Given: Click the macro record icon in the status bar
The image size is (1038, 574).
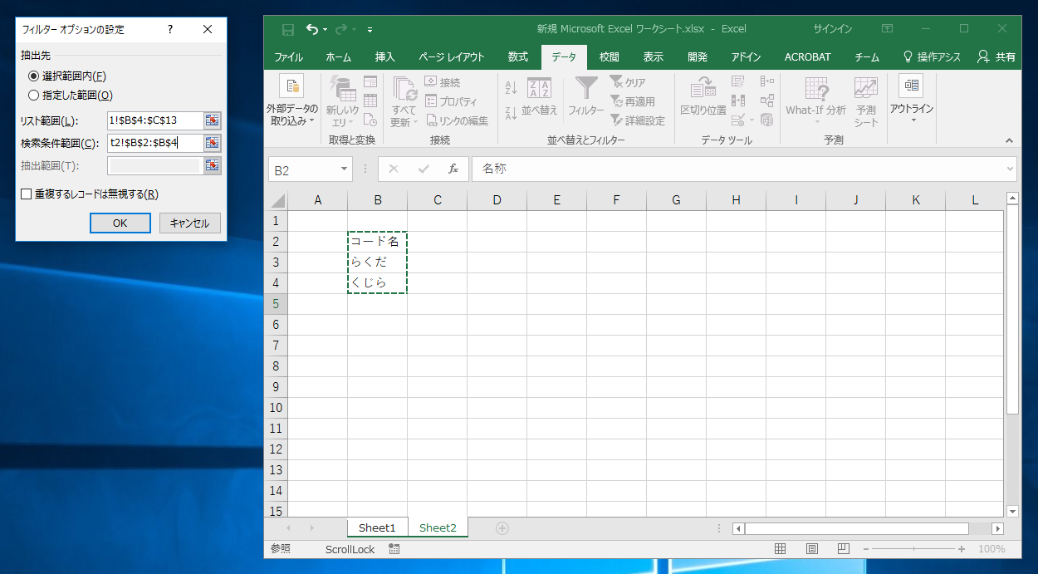Looking at the screenshot, I should (394, 549).
